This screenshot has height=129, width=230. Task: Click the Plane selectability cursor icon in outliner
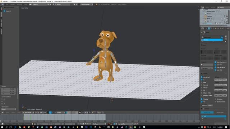[224, 19]
